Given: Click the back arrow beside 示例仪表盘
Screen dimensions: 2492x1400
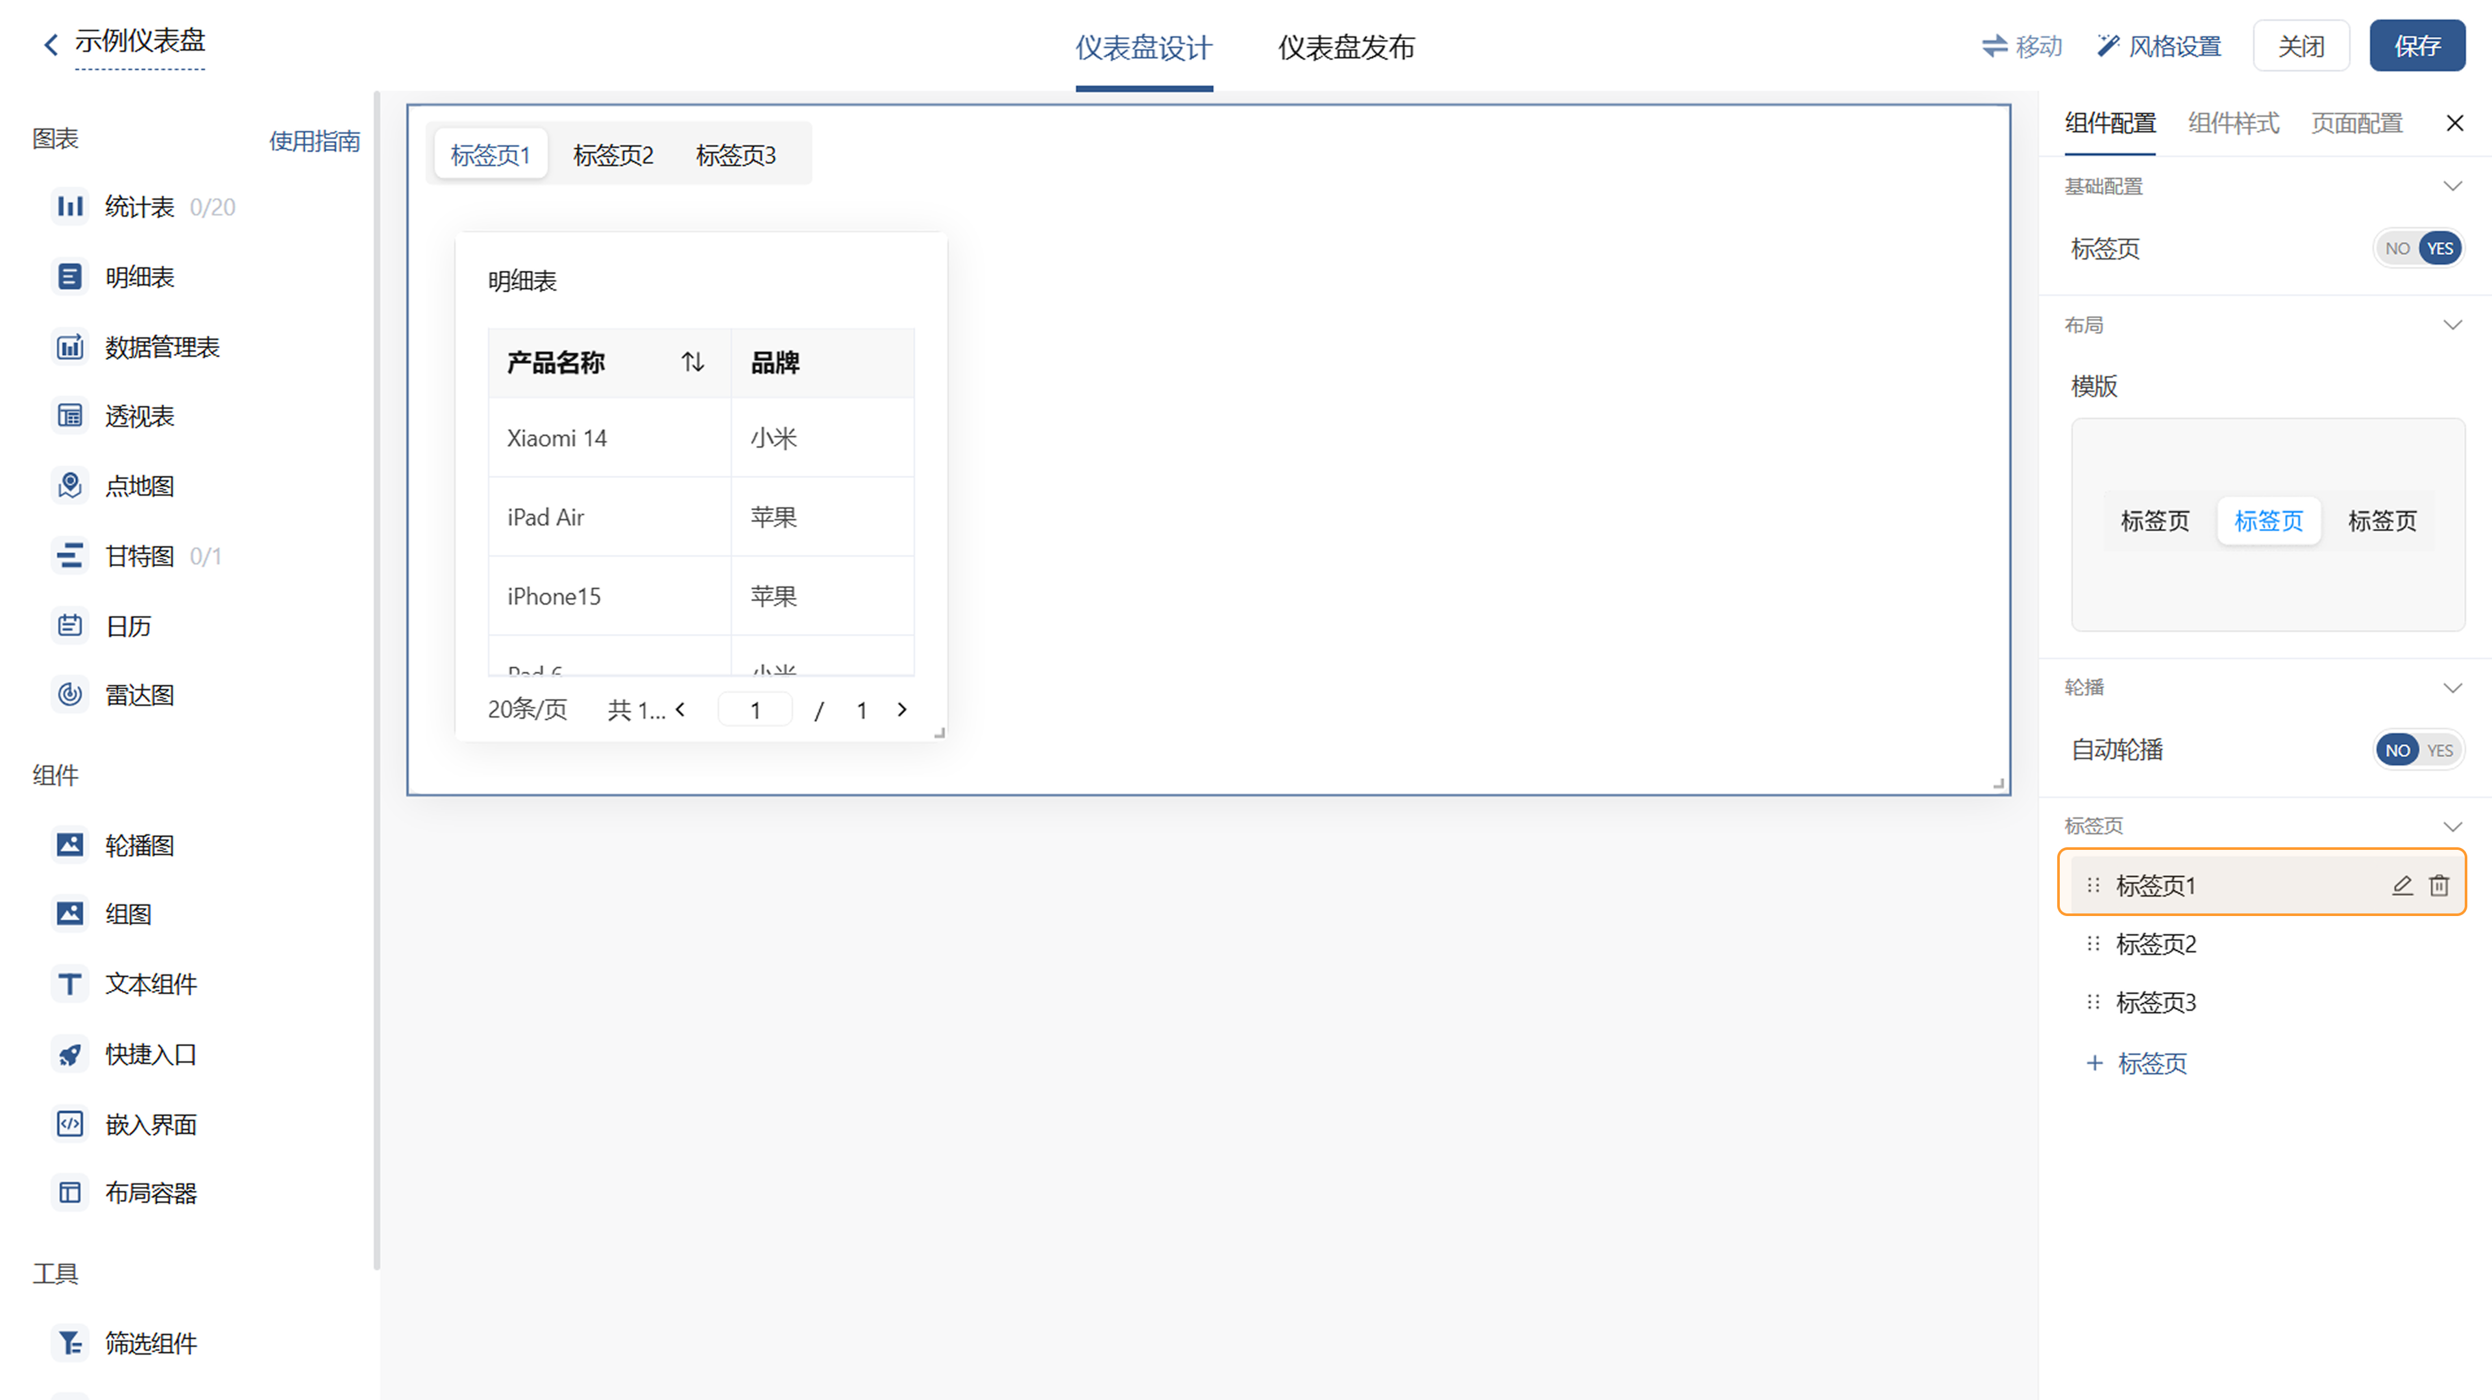Looking at the screenshot, I should coord(51,45).
